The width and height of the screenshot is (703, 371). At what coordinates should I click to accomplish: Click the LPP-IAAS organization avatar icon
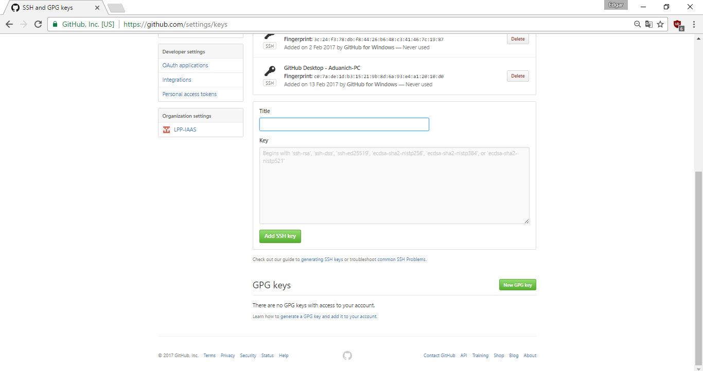click(166, 129)
